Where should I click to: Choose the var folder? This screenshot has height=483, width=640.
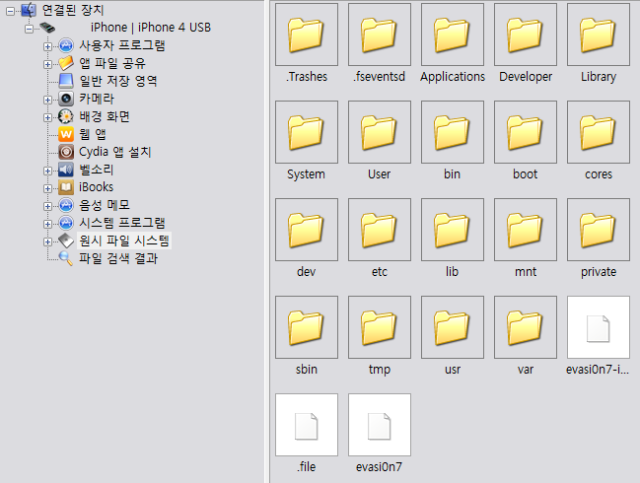(526, 327)
